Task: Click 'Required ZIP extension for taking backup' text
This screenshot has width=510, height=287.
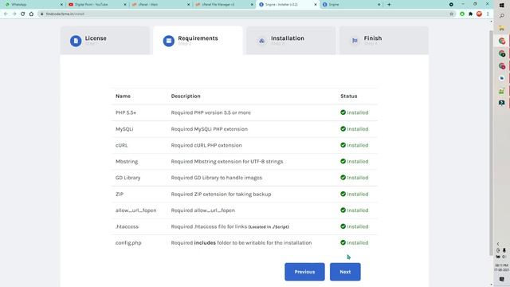Action: 221,194
